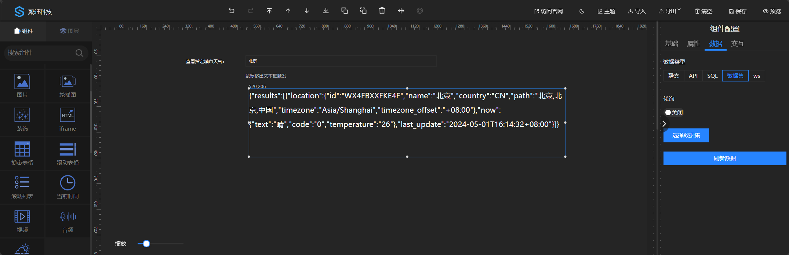Open the 数据 data tab

pos(716,44)
